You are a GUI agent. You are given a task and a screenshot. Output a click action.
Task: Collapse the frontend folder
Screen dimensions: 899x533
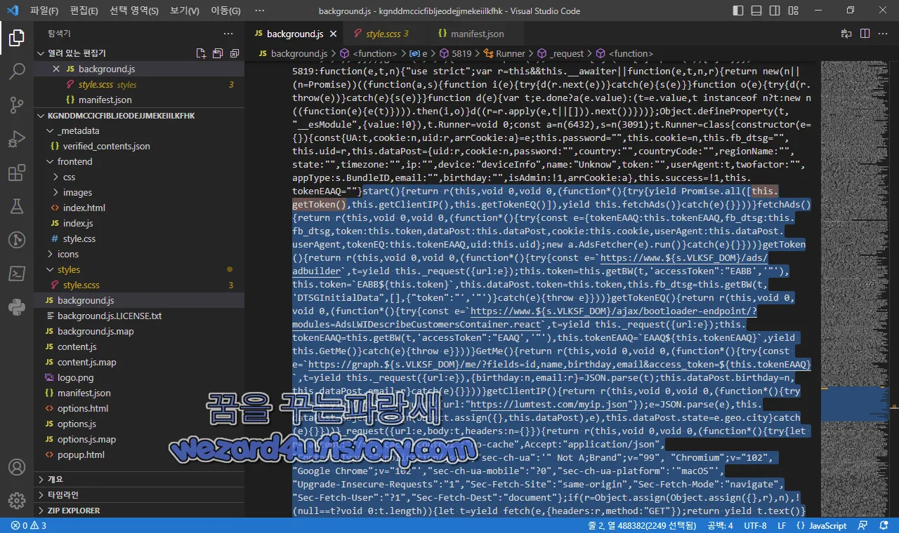139,161
